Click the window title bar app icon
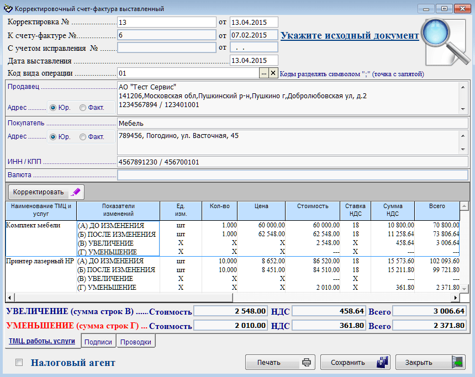This screenshot has height=377, width=475. [x=8, y=8]
